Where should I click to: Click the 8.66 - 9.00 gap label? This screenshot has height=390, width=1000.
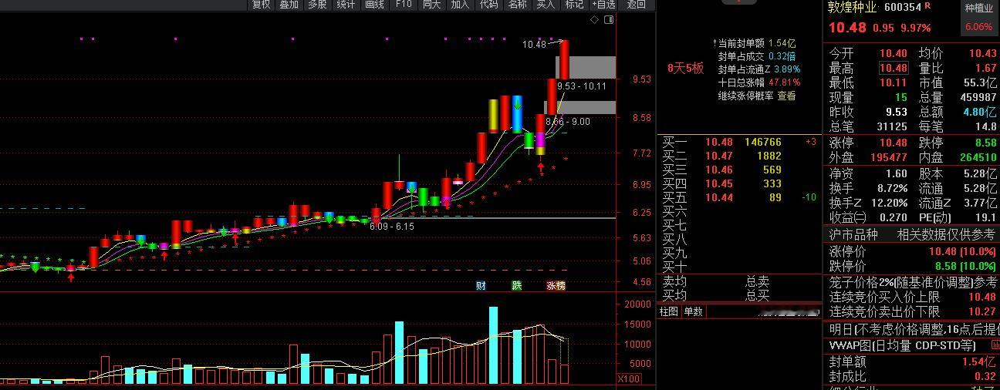567,122
